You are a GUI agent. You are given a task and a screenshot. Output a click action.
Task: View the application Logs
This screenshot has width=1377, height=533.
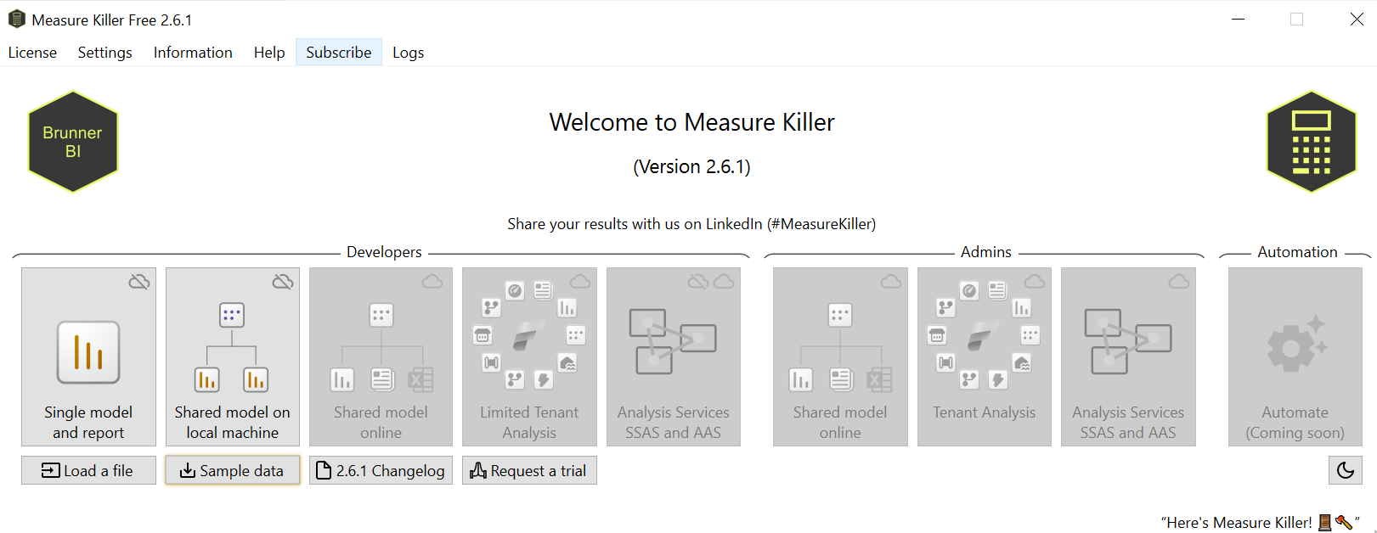coord(408,52)
